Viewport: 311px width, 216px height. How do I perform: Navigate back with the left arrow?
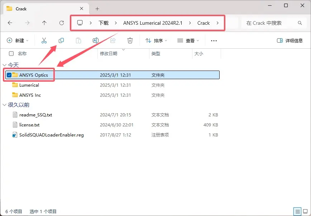(10, 23)
